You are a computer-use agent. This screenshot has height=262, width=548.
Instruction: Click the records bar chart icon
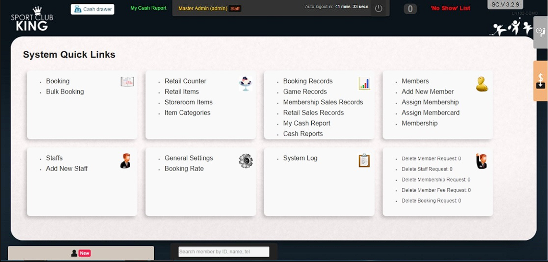pos(364,84)
